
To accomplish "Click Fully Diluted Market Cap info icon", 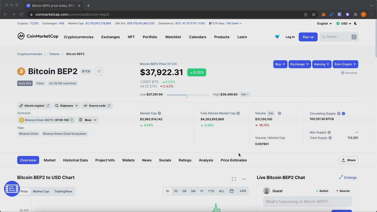I will point(238,113).
